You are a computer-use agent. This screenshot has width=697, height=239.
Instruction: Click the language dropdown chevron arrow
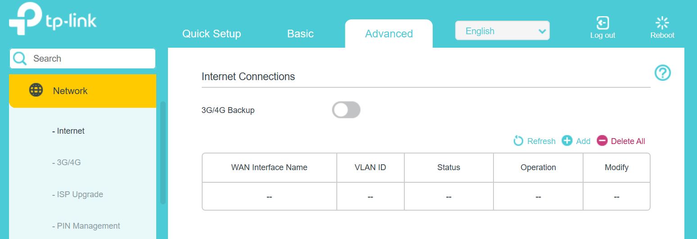click(542, 32)
